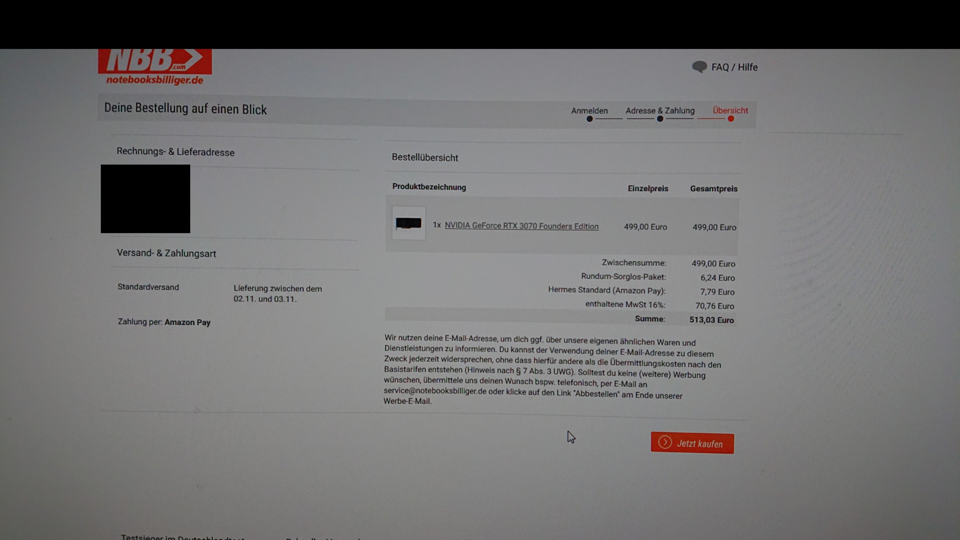This screenshot has height=540, width=960.
Task: Click the Versand- & Zahlungsart heading
Action: 166,253
